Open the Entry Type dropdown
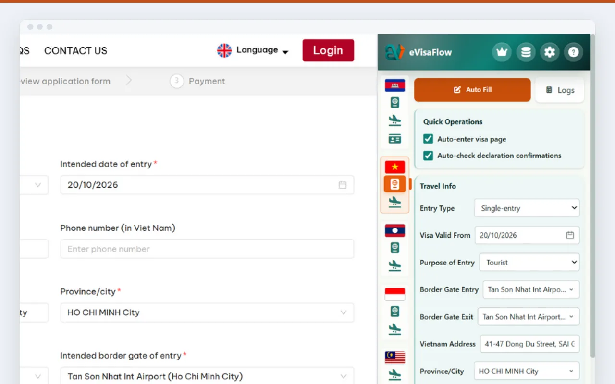Viewport: 615px width, 384px height. 527,208
